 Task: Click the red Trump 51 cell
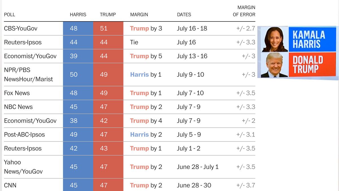[x=108, y=28]
